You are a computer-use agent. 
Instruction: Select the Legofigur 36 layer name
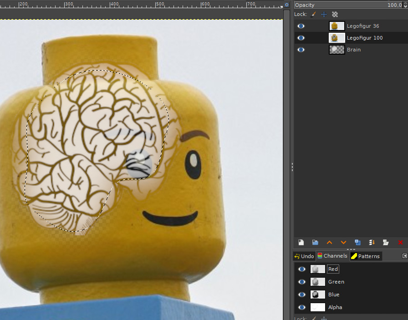363,26
